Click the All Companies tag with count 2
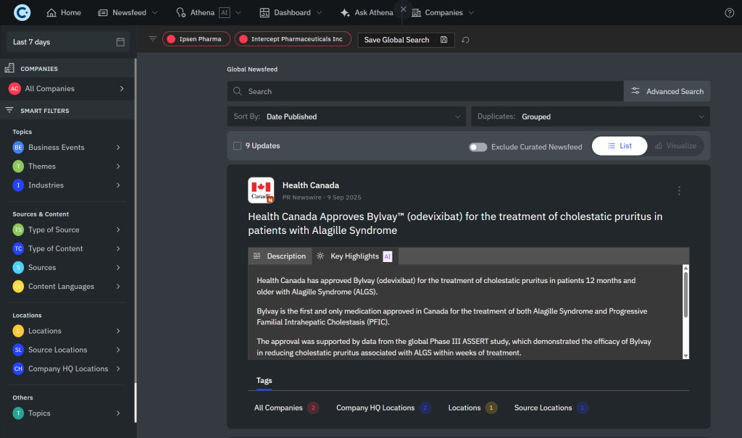Screen dimensions: 742x438 [286, 408]
